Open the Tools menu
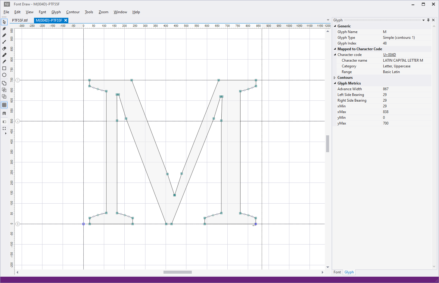Image resolution: width=439 pixels, height=283 pixels. point(89,12)
